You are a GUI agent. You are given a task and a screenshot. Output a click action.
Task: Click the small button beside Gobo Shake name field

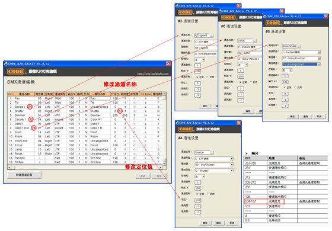coord(299,46)
